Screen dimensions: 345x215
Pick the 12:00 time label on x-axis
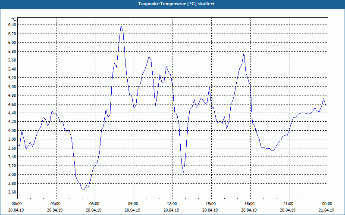coord(172,204)
